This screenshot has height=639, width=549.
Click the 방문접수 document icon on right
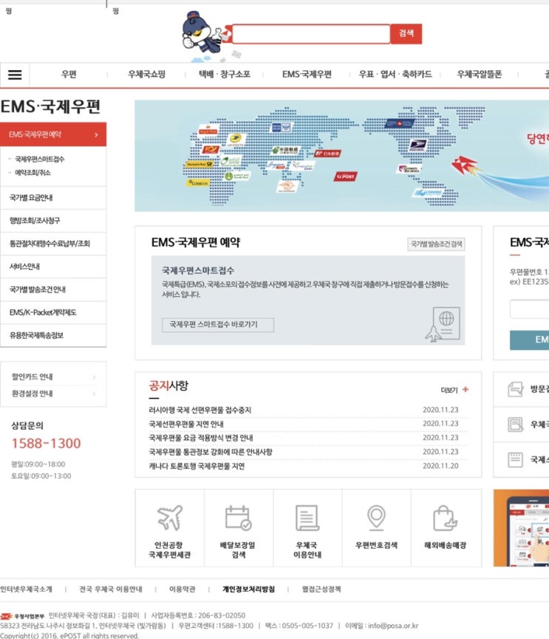click(x=516, y=389)
